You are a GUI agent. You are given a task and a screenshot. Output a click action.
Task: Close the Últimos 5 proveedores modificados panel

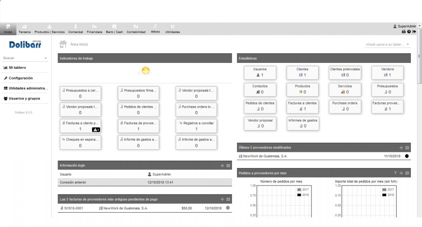pos(407,148)
